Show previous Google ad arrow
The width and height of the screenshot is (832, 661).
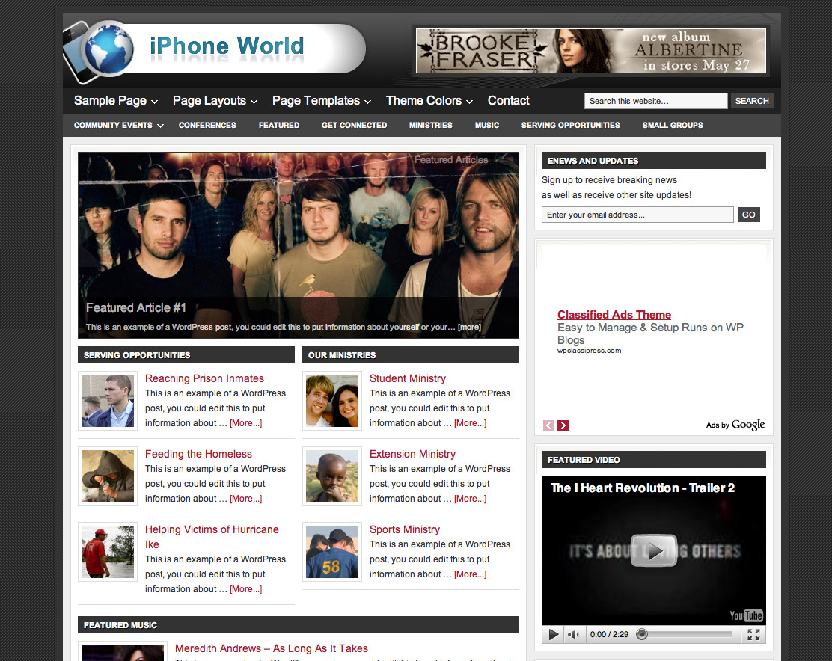click(548, 425)
